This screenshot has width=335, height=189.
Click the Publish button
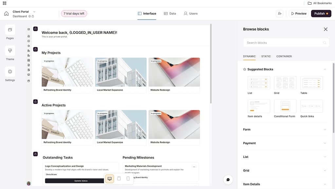tap(321, 13)
